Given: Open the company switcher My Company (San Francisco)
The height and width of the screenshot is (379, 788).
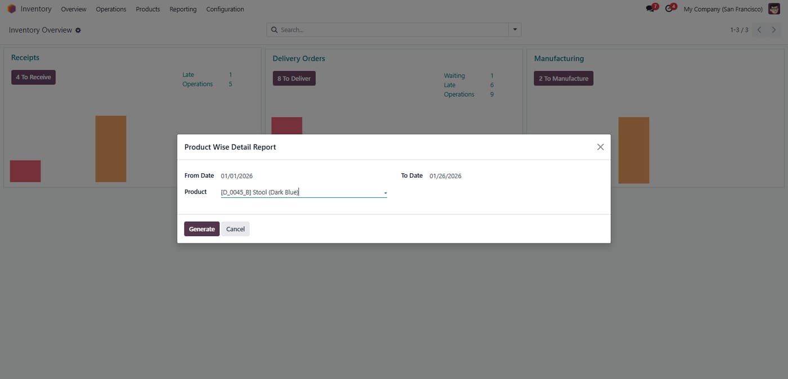Looking at the screenshot, I should click(723, 9).
